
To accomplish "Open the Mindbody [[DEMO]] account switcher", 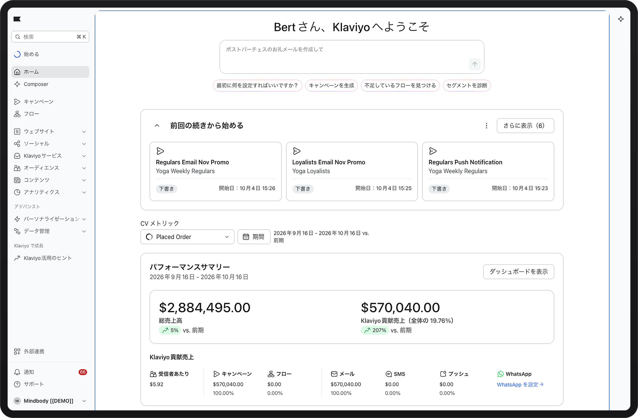I will (x=50, y=401).
